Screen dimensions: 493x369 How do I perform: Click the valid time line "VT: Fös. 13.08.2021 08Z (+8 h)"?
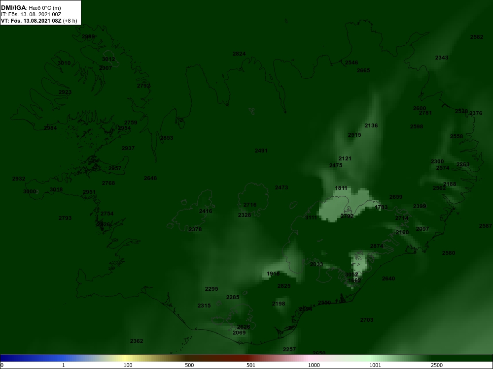point(38,21)
